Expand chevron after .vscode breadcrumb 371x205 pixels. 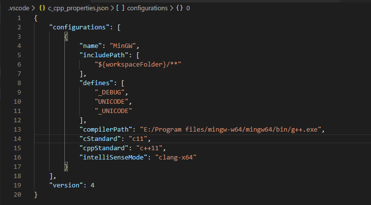click(33, 8)
